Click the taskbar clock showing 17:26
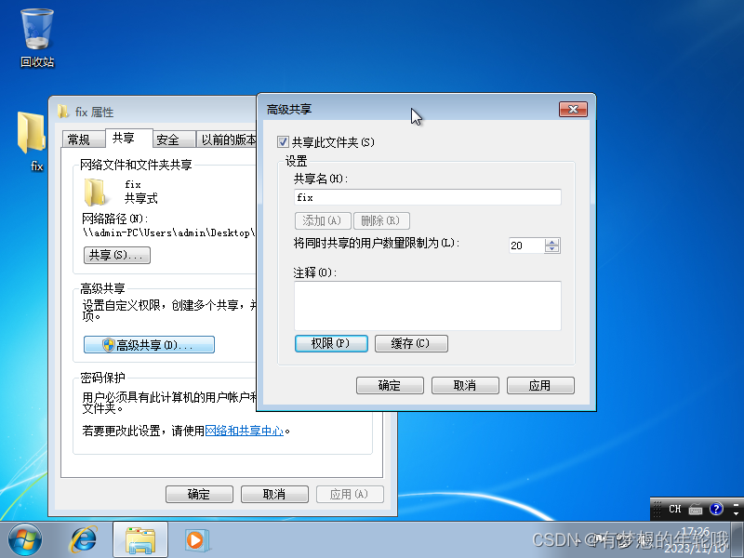744x558 pixels. point(695,531)
